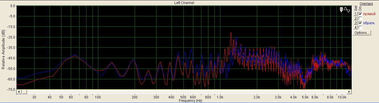Image resolution: width=379 pixels, height=103 pixels.
Task: Disable overlay 1 'прямой' checkbox
Action: coord(360,14)
